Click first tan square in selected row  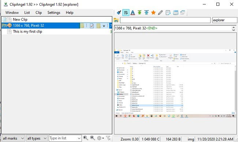[82, 26]
